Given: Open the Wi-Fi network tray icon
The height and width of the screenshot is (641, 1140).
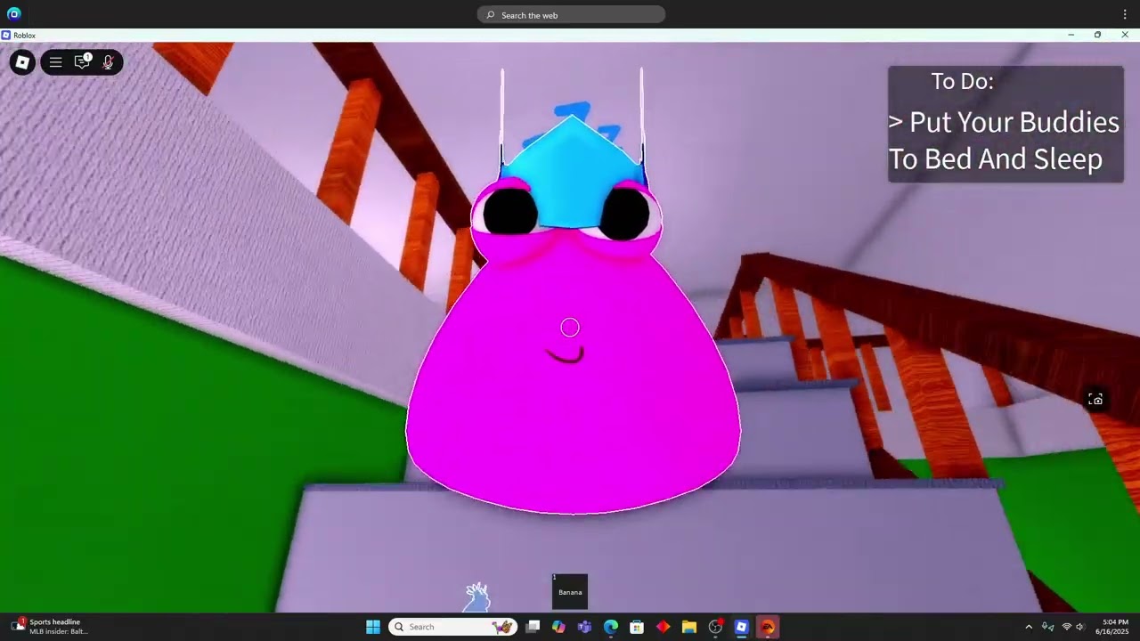Looking at the screenshot, I should pyautogui.click(x=1067, y=627).
